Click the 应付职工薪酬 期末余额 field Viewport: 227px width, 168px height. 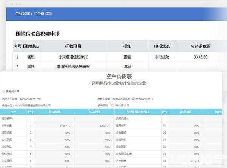tap(185, 154)
